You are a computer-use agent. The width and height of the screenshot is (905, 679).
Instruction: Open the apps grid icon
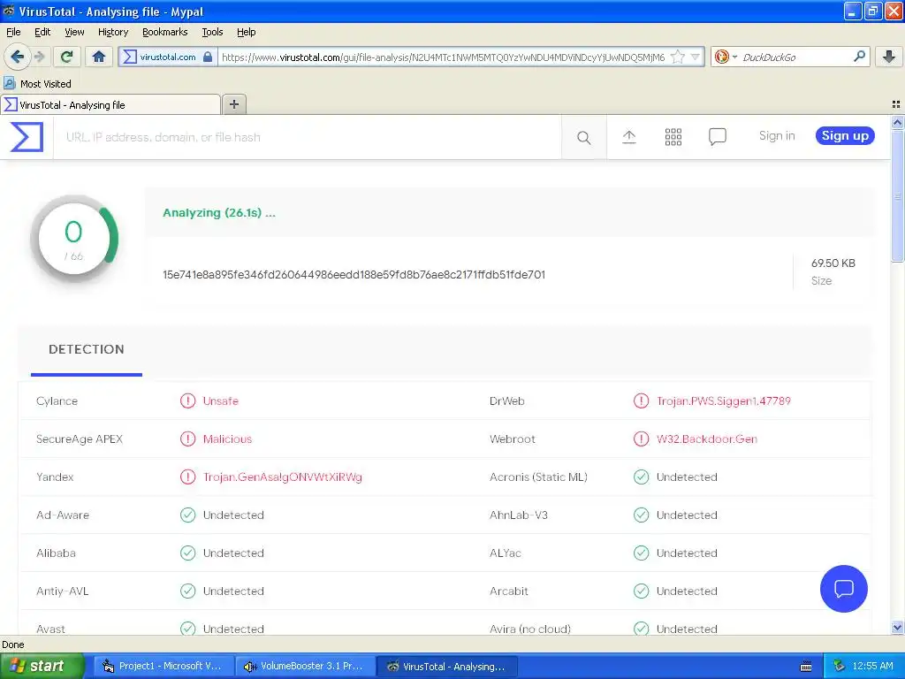coord(673,137)
